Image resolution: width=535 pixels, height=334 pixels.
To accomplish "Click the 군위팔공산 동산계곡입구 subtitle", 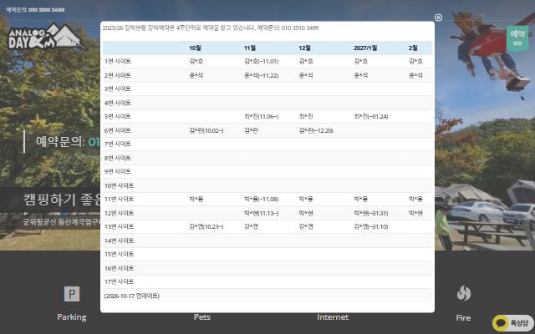I will [x=62, y=222].
